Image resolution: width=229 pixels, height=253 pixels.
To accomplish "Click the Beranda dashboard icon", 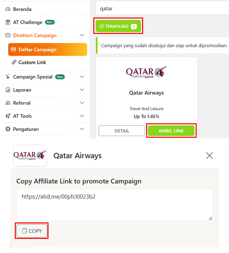I will point(8,9).
